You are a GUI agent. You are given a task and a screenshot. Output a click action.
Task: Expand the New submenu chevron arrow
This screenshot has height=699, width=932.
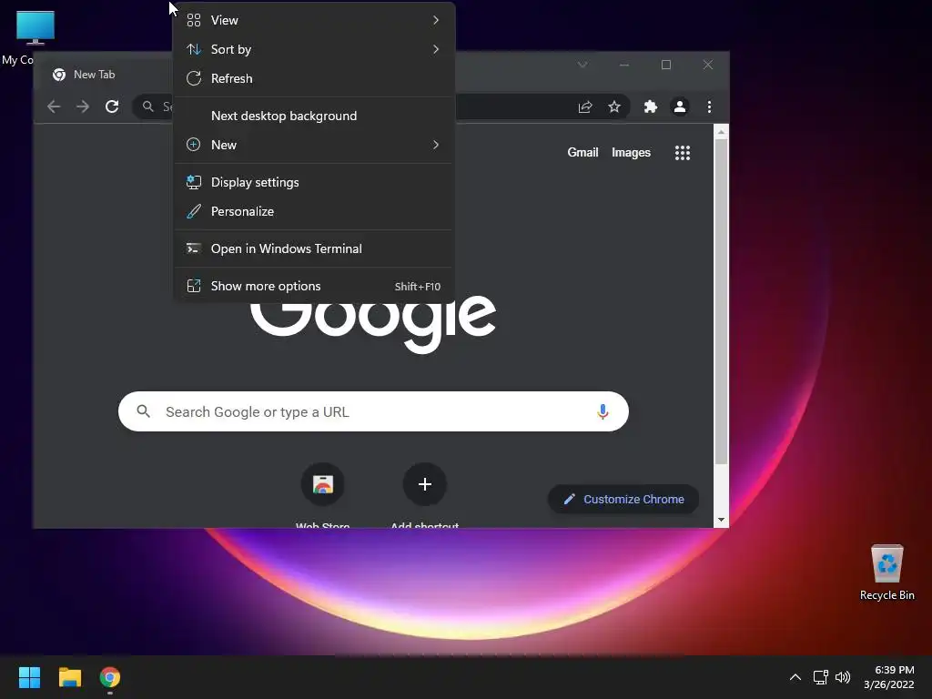pyautogui.click(x=436, y=145)
